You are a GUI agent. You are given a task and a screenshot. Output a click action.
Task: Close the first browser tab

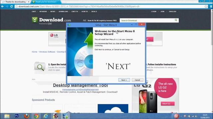pos(29,2)
